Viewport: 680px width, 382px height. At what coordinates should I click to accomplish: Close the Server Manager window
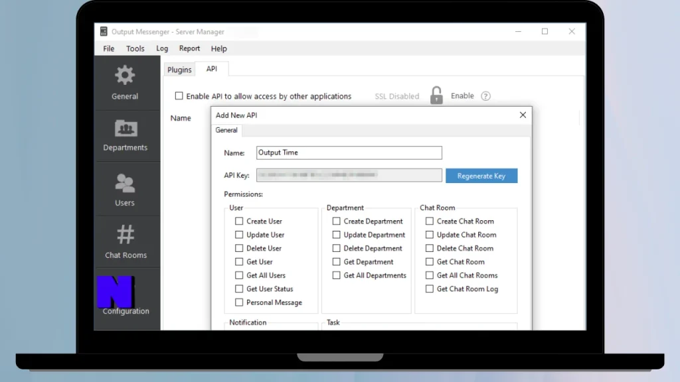pyautogui.click(x=572, y=32)
